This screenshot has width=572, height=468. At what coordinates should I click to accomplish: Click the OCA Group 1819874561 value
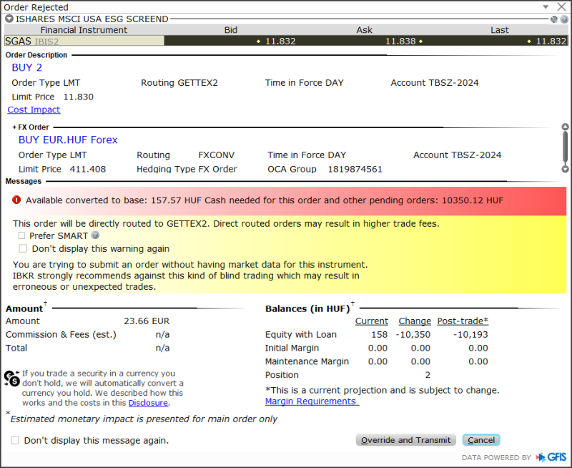355,169
